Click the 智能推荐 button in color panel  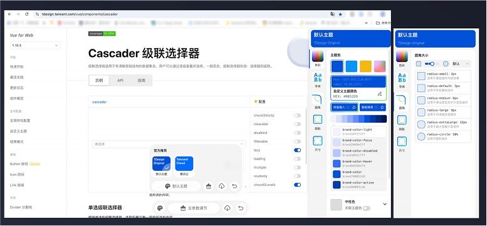coord(373,107)
